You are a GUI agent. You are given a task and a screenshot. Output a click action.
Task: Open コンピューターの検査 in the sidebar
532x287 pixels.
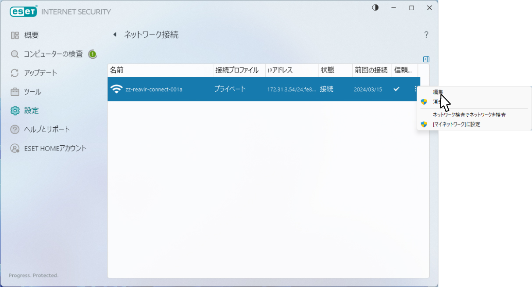[53, 54]
